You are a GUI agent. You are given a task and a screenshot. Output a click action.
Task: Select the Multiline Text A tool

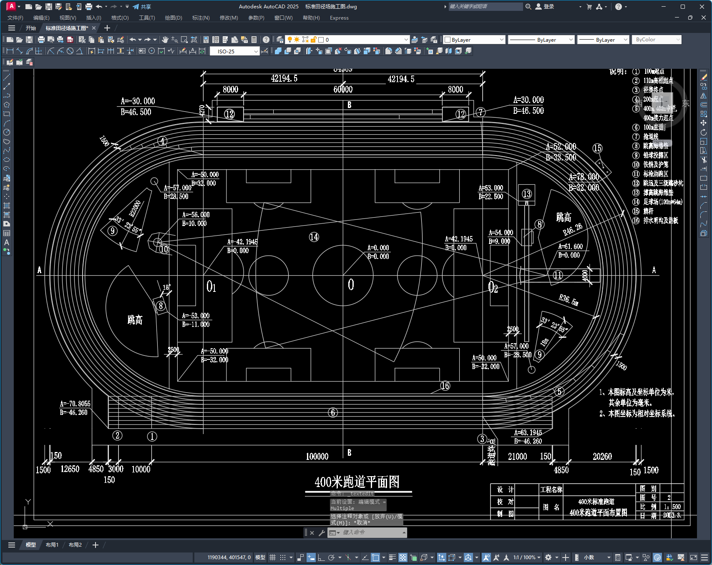[x=7, y=242]
